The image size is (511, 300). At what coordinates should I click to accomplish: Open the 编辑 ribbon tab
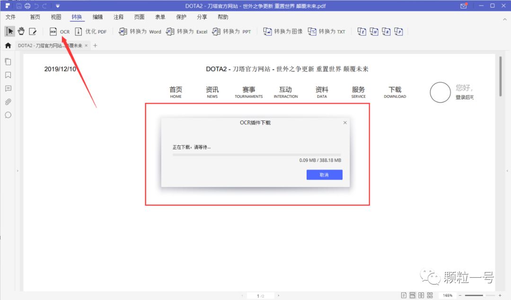[97, 17]
